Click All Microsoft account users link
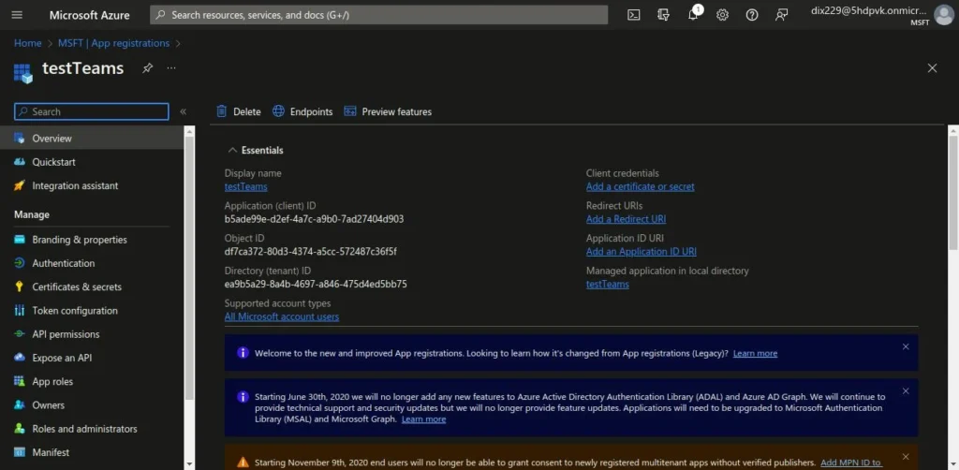Image resolution: width=959 pixels, height=470 pixels. click(x=281, y=316)
